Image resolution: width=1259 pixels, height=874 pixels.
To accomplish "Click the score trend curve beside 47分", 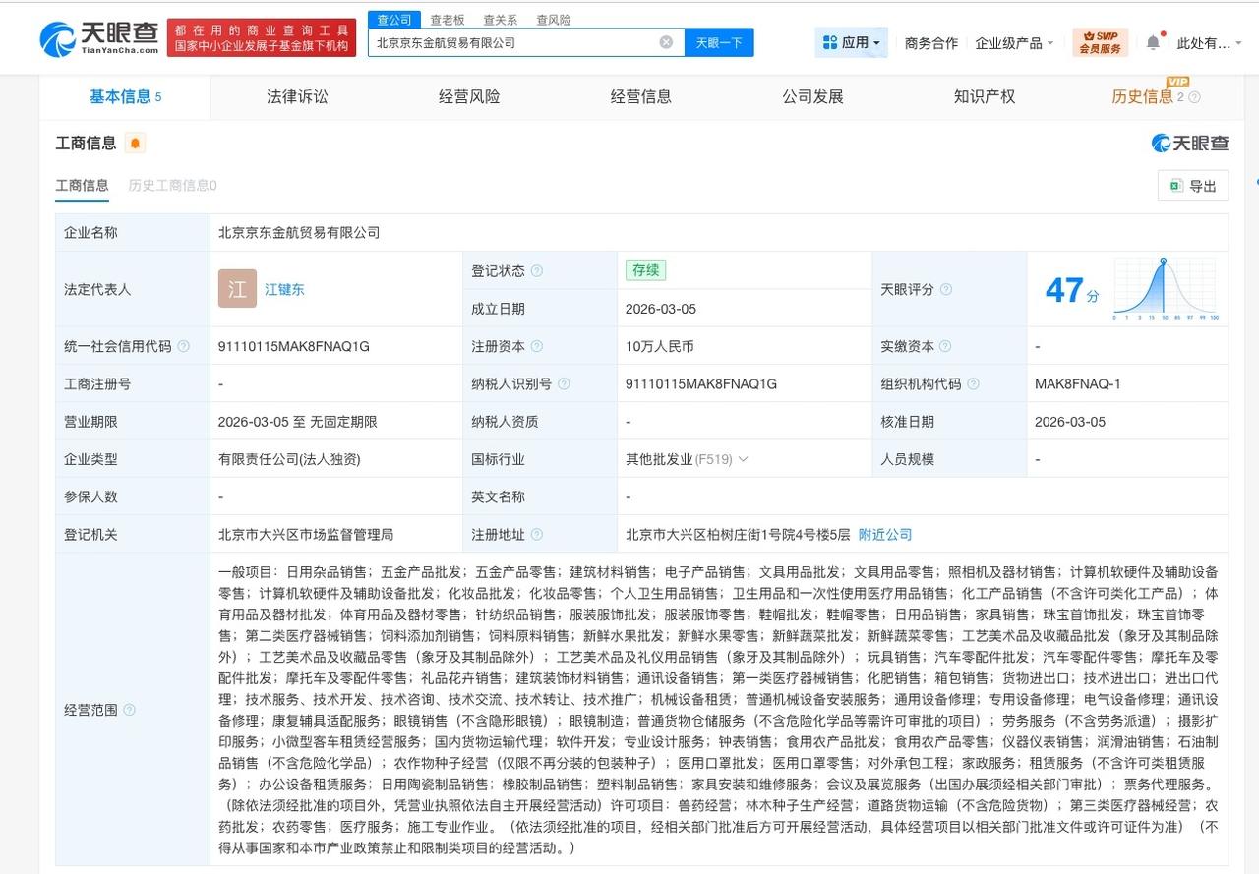I will click(1166, 287).
